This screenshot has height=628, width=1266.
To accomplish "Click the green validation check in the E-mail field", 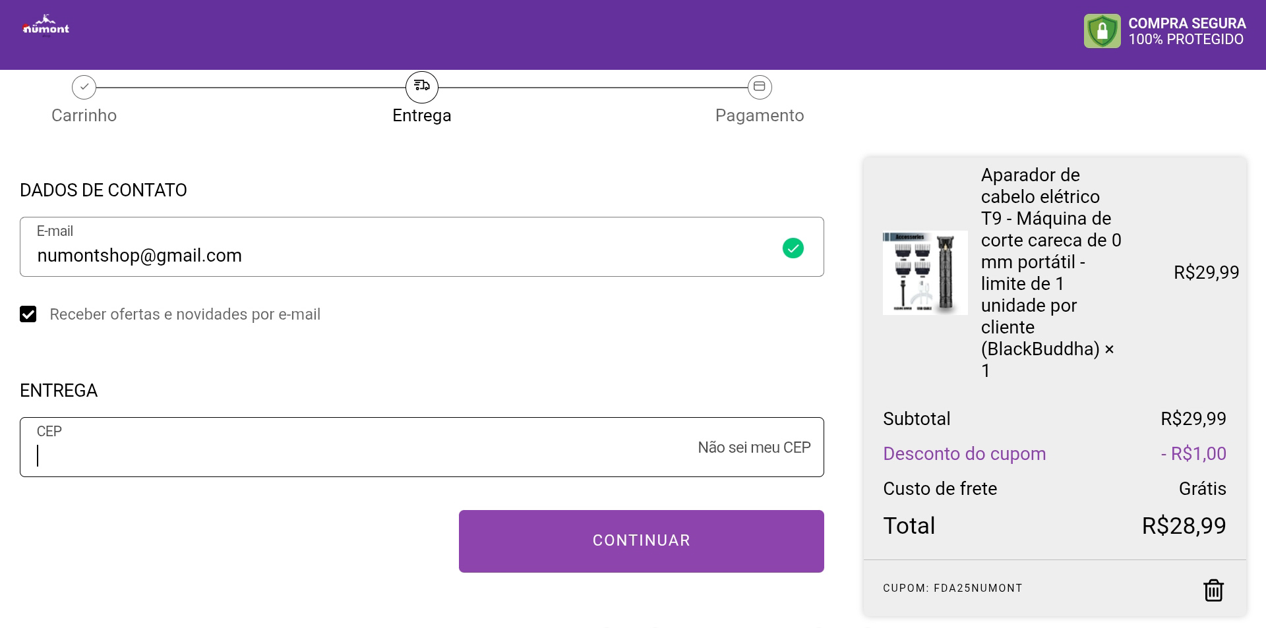I will click(793, 248).
